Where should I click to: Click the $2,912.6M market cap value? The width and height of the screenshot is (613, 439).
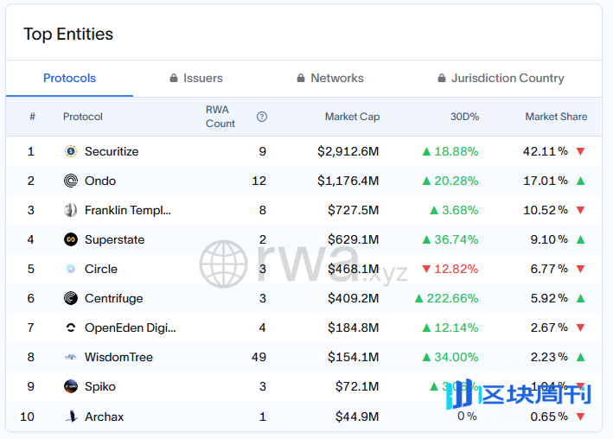(348, 151)
